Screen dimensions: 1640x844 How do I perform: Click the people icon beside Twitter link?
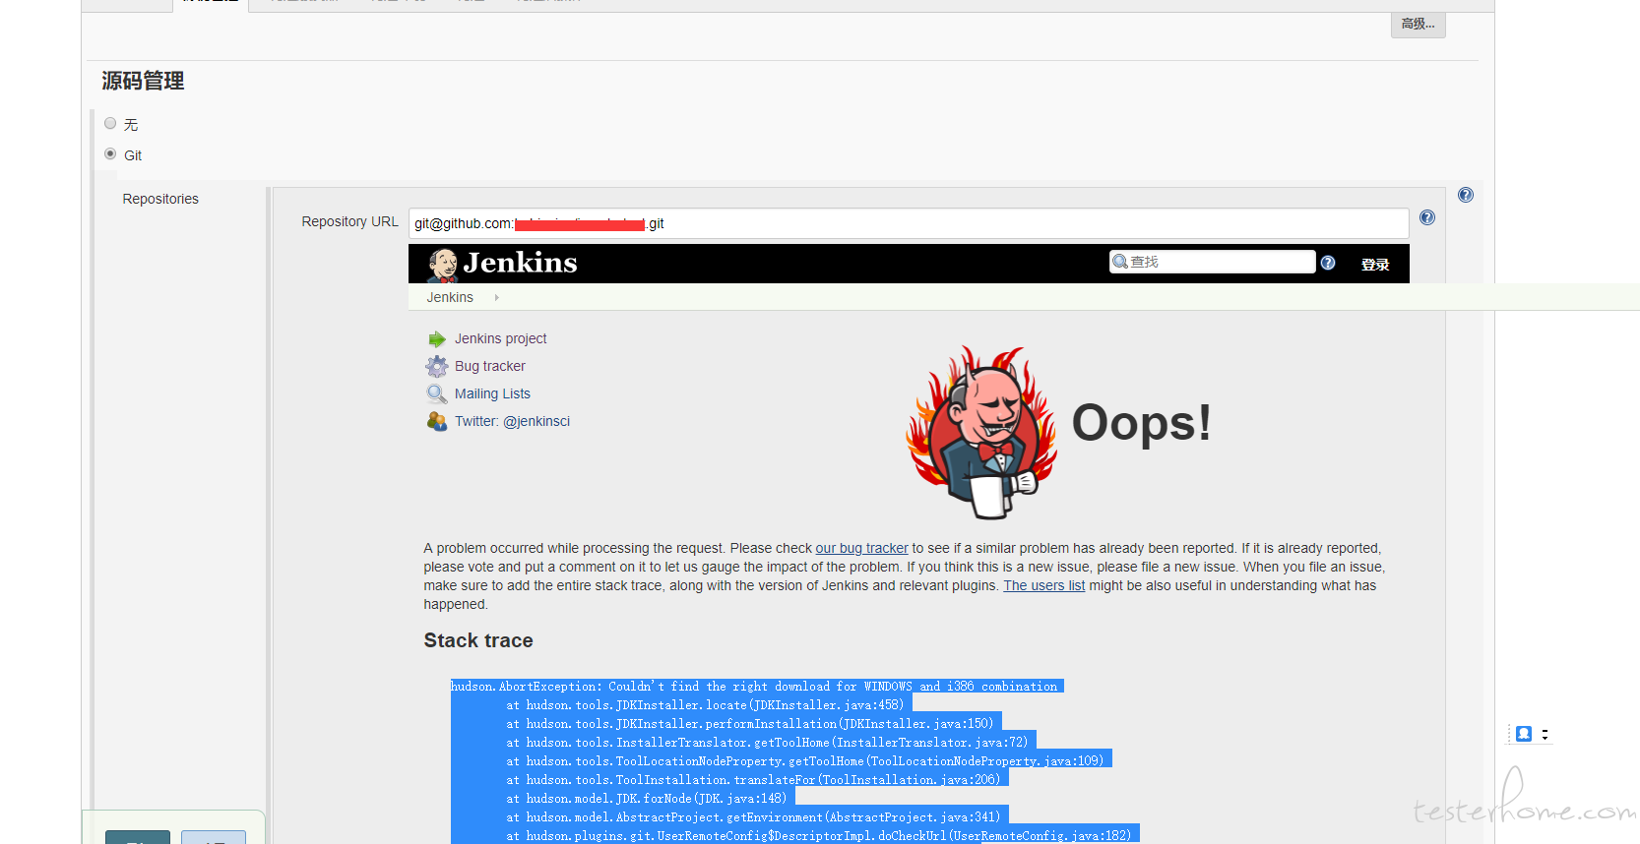[x=437, y=422]
